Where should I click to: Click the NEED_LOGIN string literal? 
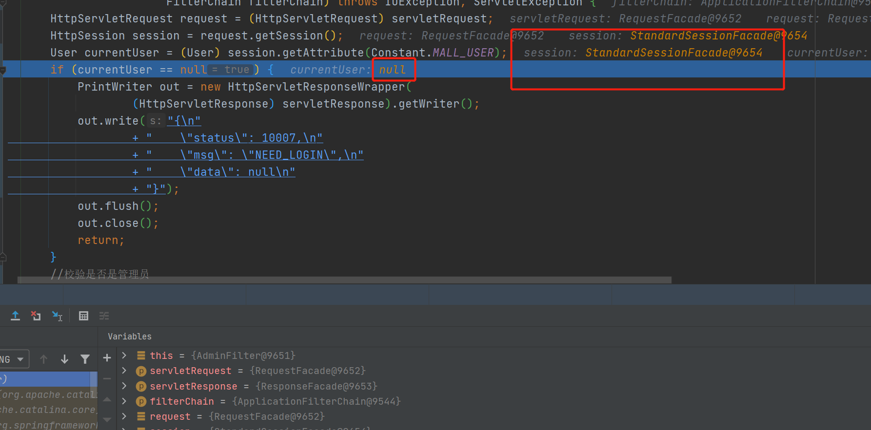pyautogui.click(x=289, y=155)
